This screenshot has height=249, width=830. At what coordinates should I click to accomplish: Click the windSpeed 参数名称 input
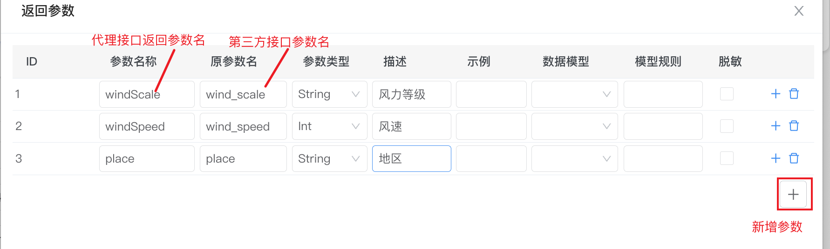pos(146,126)
